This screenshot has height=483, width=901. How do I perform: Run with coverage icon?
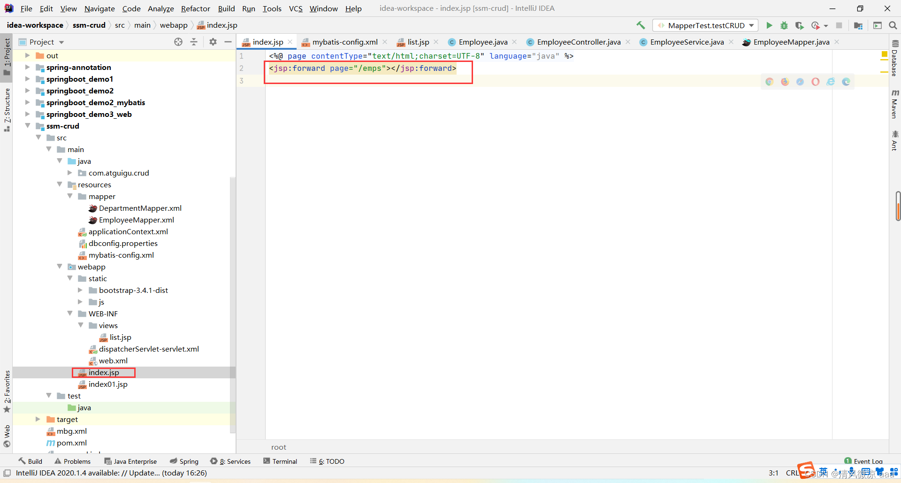pos(799,25)
